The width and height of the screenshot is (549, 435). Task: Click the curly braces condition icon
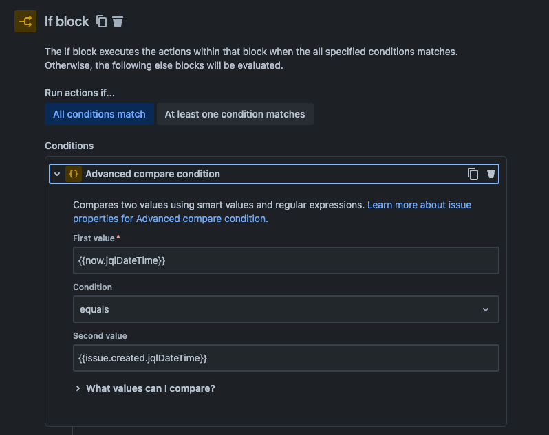coord(74,174)
